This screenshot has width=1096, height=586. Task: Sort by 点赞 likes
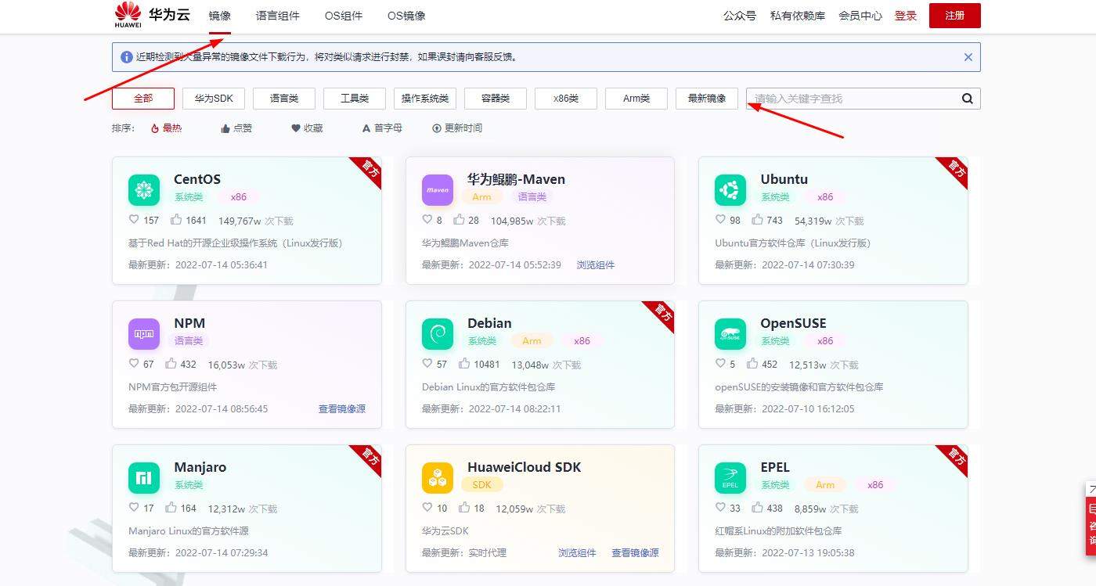(236, 128)
